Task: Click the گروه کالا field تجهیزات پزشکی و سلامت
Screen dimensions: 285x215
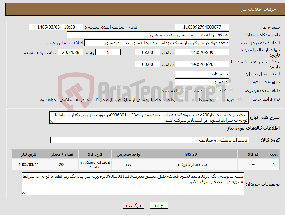Action: [x=150, y=140]
